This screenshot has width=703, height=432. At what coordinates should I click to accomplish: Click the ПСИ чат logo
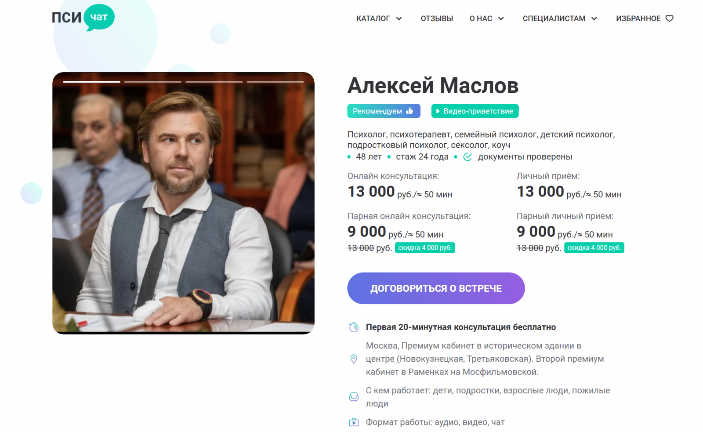83,18
